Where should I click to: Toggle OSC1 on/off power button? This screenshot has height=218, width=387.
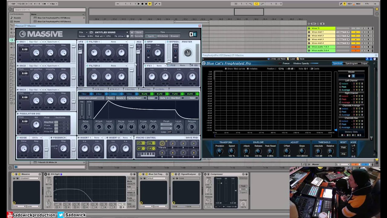pos(18,42)
